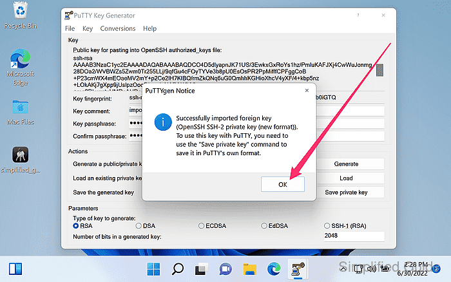This screenshot has height=282, width=451.
Task: Open the Key menu
Action: [x=88, y=28]
